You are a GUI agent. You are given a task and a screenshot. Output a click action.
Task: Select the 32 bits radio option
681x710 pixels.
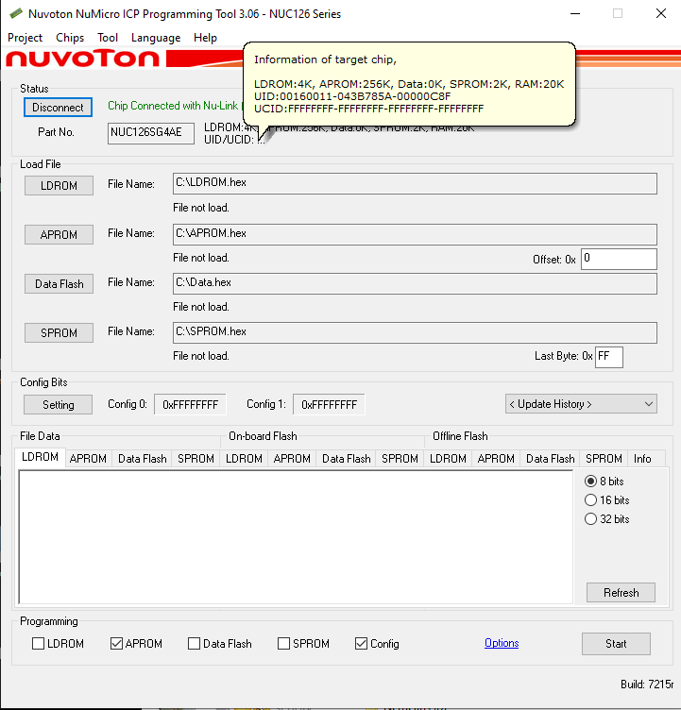606,519
